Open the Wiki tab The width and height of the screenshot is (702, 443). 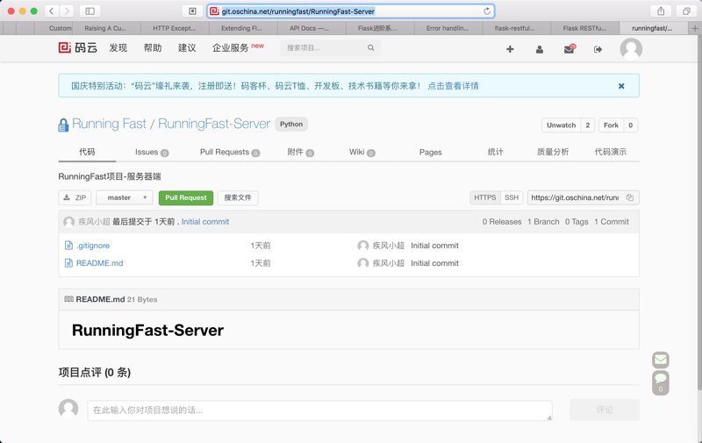coord(362,152)
